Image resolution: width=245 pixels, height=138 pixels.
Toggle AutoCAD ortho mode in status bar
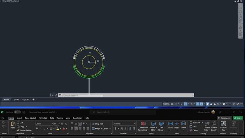[x=182, y=104]
